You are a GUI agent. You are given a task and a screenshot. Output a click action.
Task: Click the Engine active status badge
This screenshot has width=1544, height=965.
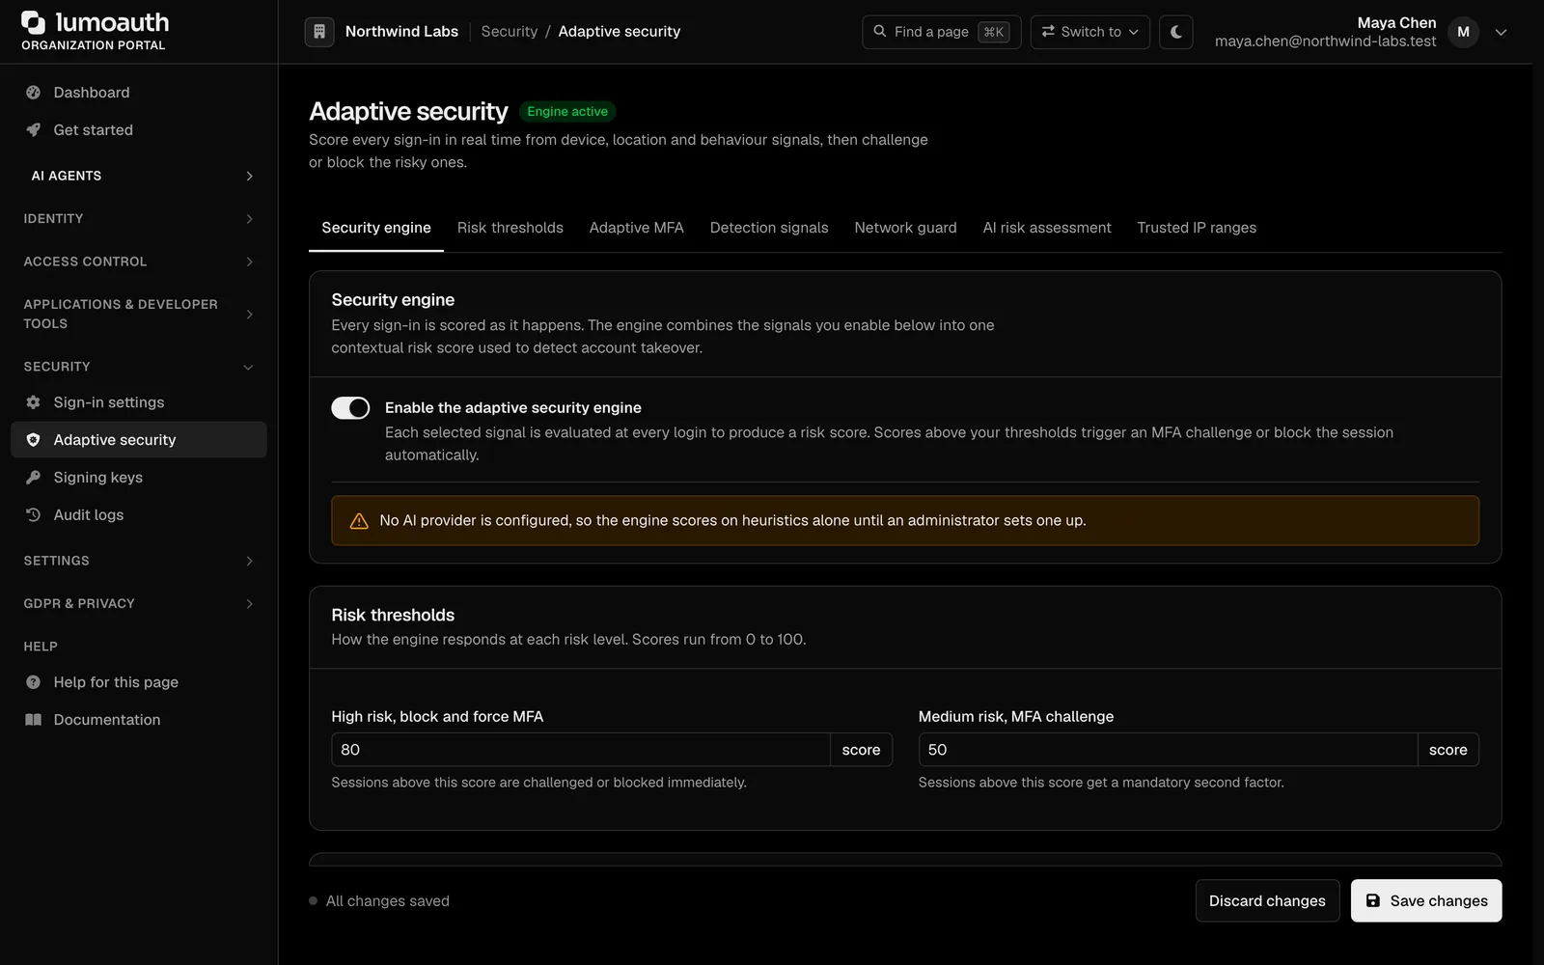(567, 112)
